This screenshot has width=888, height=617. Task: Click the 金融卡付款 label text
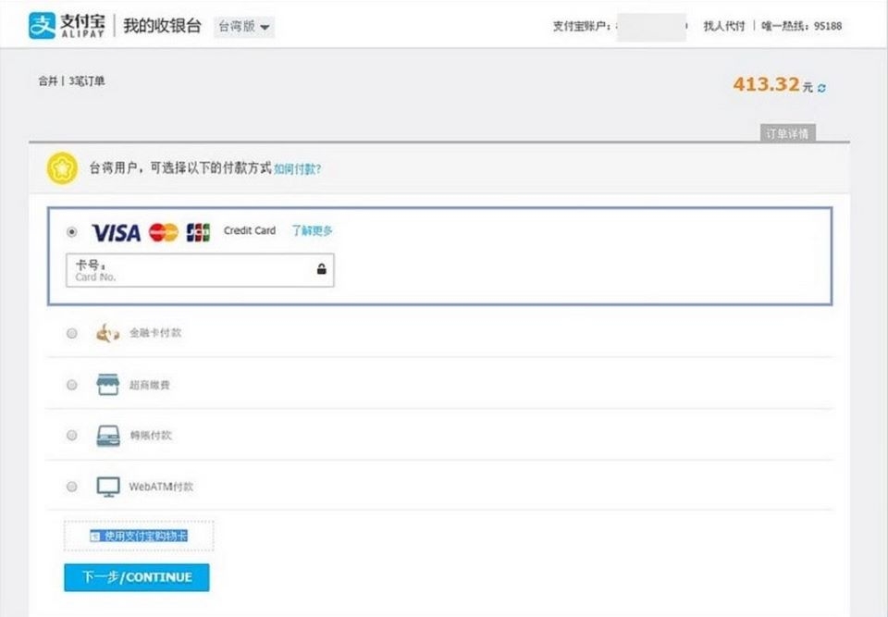(155, 333)
